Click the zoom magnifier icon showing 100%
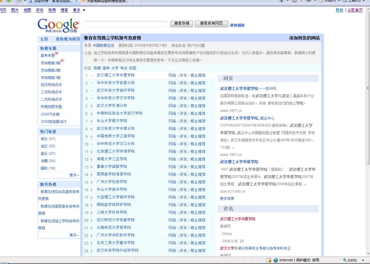Viewport: 370px width, 264px height. click(345, 260)
